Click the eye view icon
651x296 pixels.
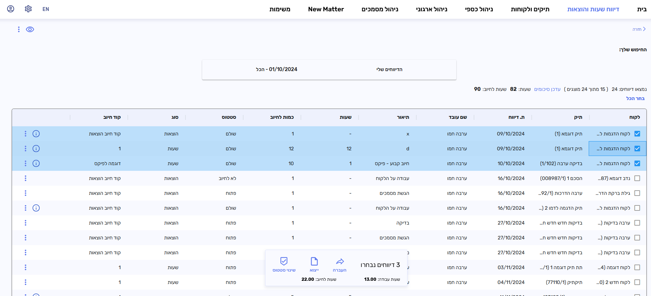click(x=30, y=29)
